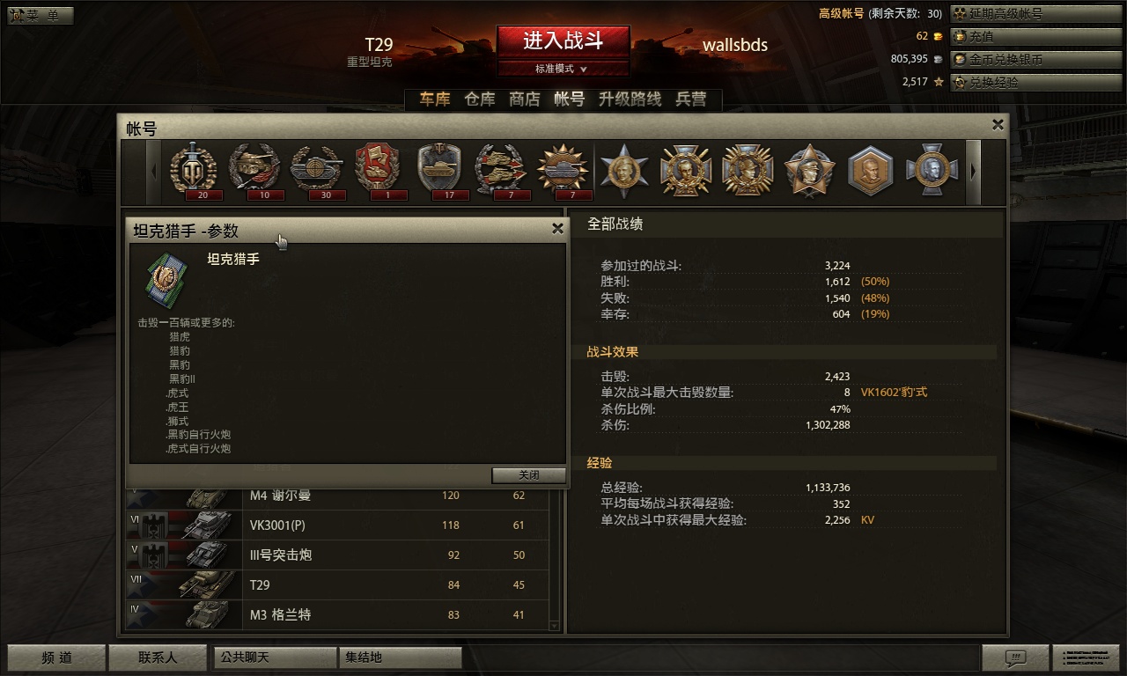Image resolution: width=1127 pixels, height=676 pixels.
Task: Click the vehicle list scrollbar down arrow
Action: coord(555,626)
